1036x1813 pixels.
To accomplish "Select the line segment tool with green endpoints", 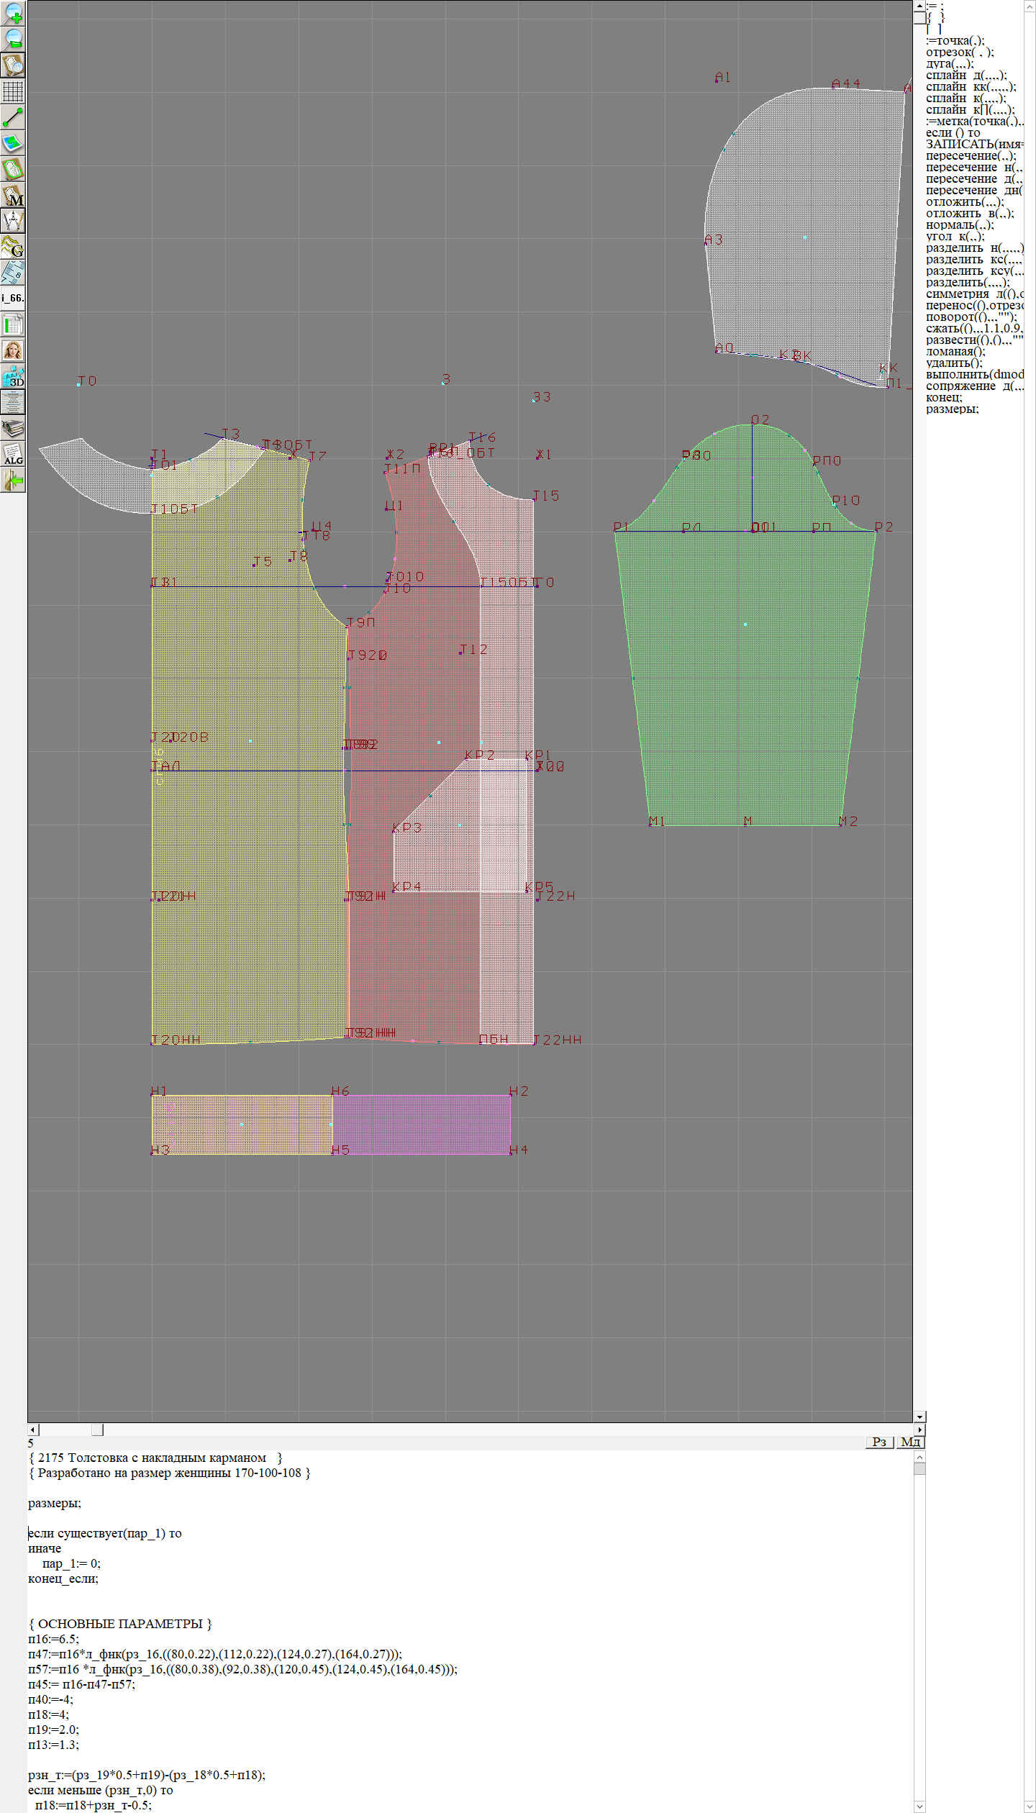I will click(13, 117).
